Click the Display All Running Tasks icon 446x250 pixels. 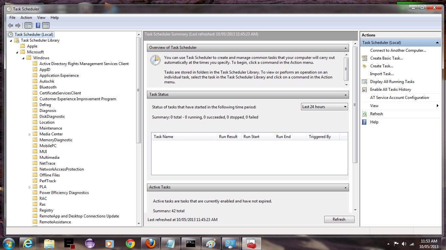364,82
